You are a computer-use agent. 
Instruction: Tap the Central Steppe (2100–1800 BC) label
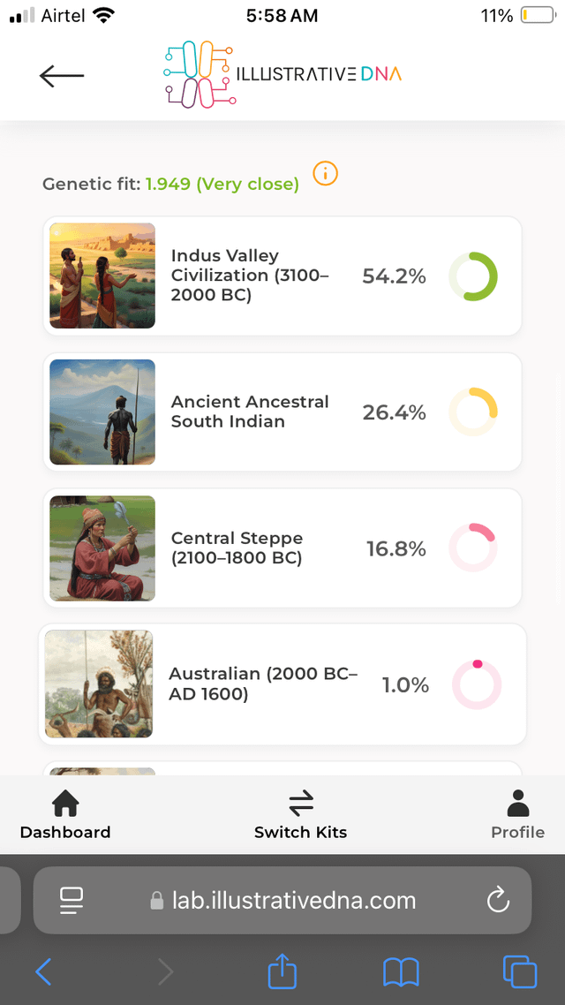[237, 548]
